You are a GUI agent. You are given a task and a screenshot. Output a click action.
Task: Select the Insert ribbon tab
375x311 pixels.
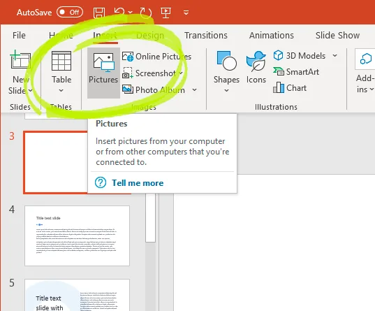105,36
